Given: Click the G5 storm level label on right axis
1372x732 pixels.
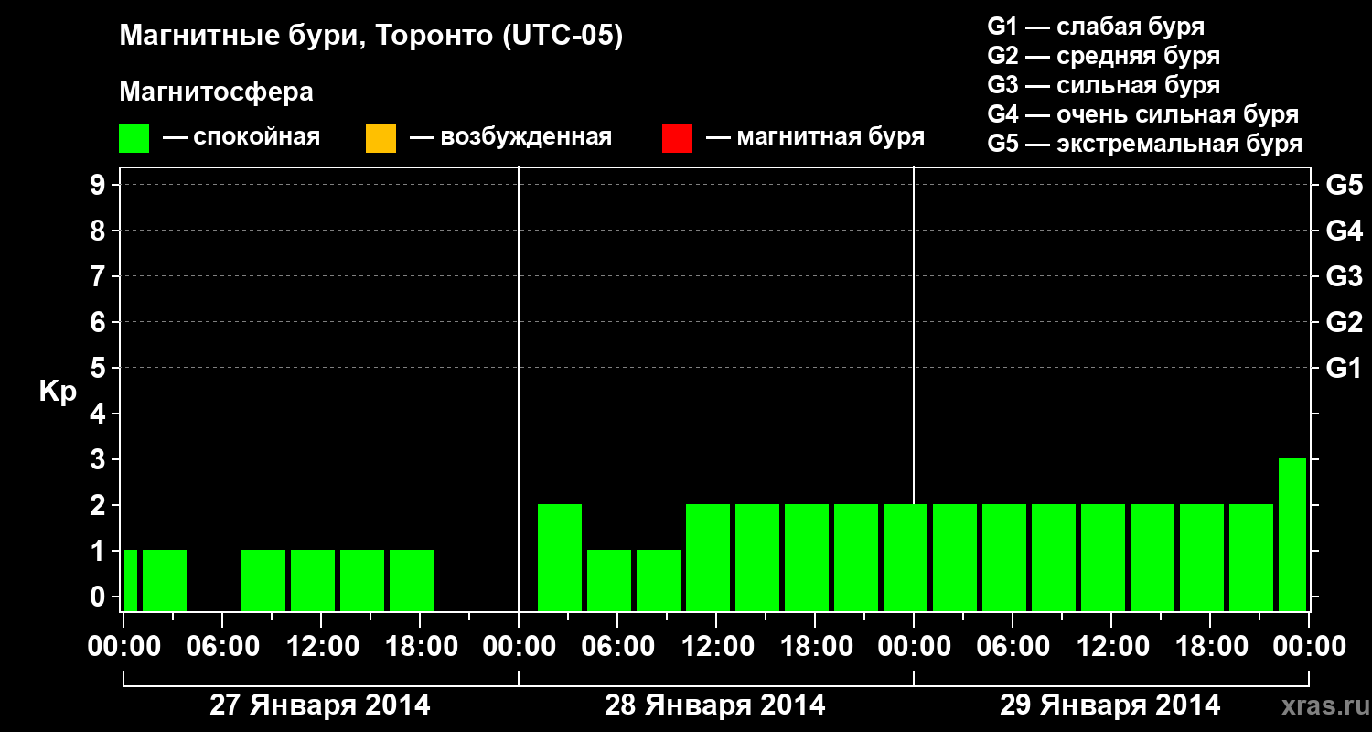Looking at the screenshot, I should click(x=1345, y=185).
